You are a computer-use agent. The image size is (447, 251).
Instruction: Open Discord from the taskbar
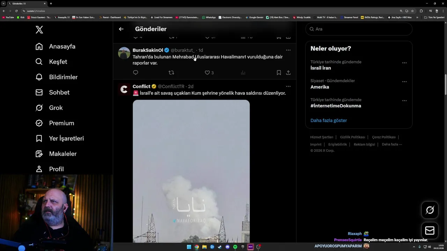click(x=227, y=247)
